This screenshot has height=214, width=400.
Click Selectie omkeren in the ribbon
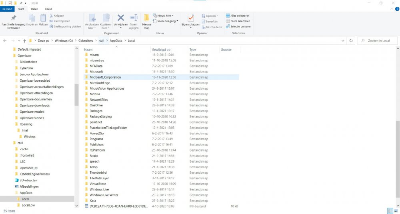(x=238, y=27)
